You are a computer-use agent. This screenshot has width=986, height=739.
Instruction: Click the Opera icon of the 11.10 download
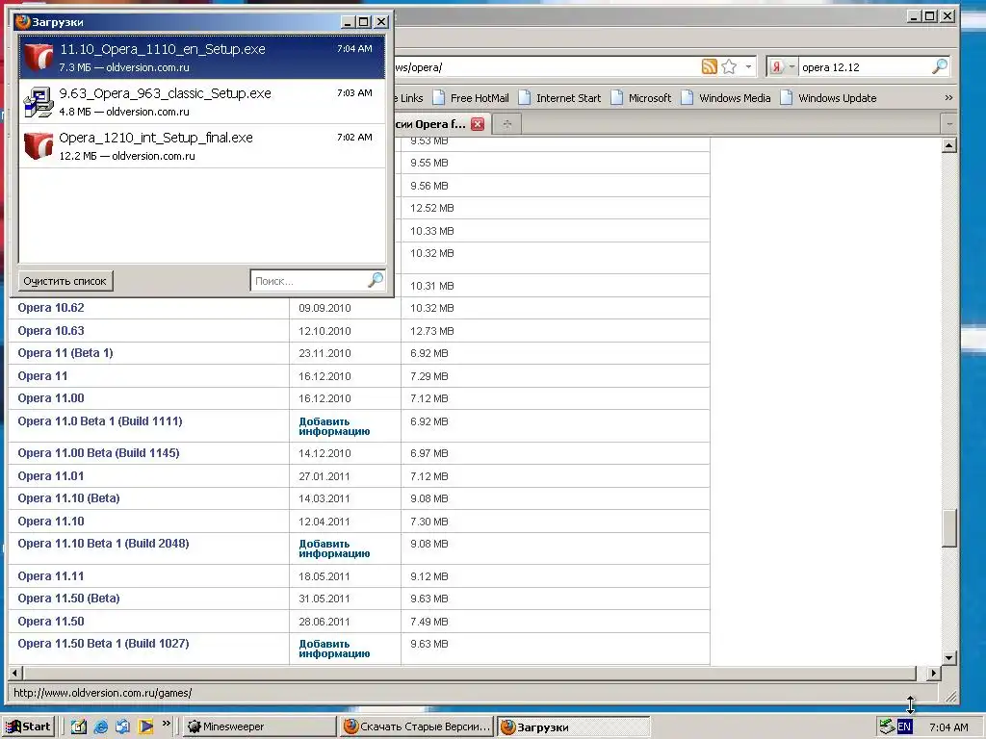click(39, 57)
